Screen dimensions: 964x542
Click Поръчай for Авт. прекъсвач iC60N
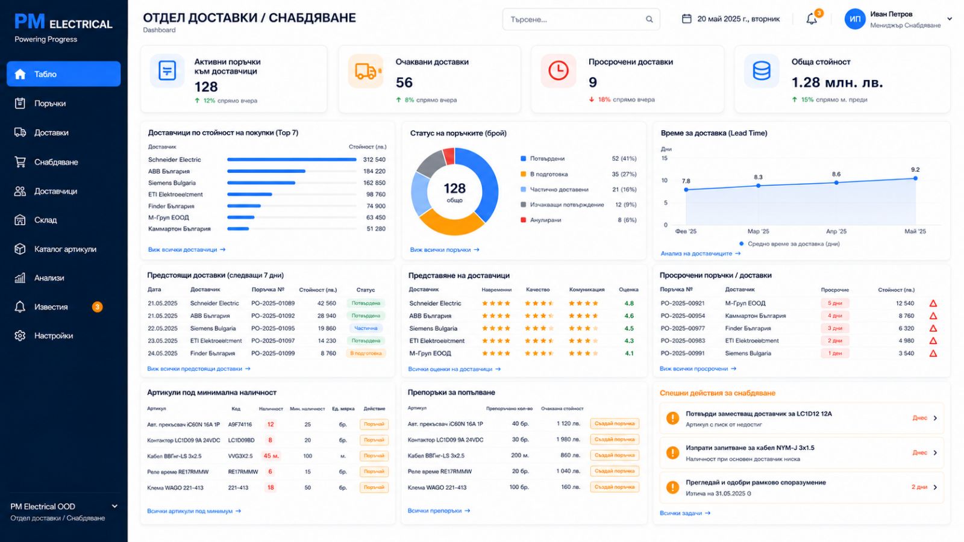pos(374,424)
